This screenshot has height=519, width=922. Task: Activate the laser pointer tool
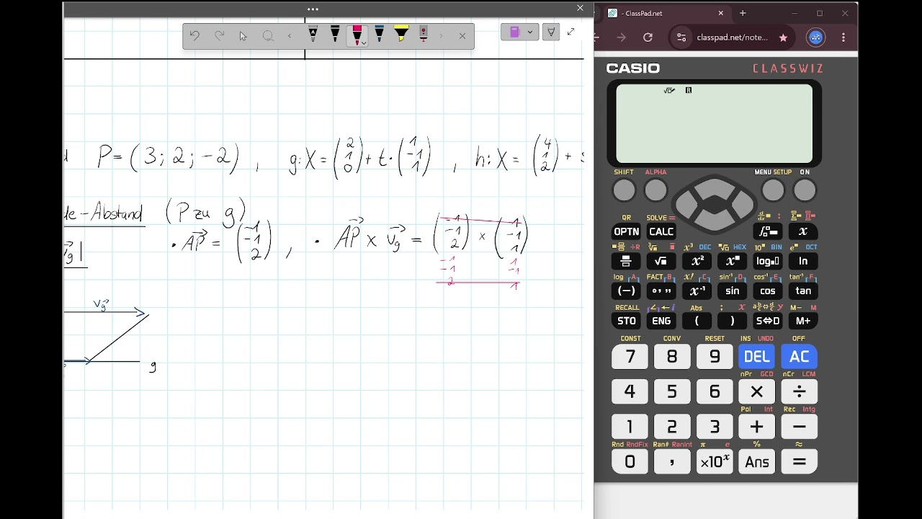(x=424, y=35)
